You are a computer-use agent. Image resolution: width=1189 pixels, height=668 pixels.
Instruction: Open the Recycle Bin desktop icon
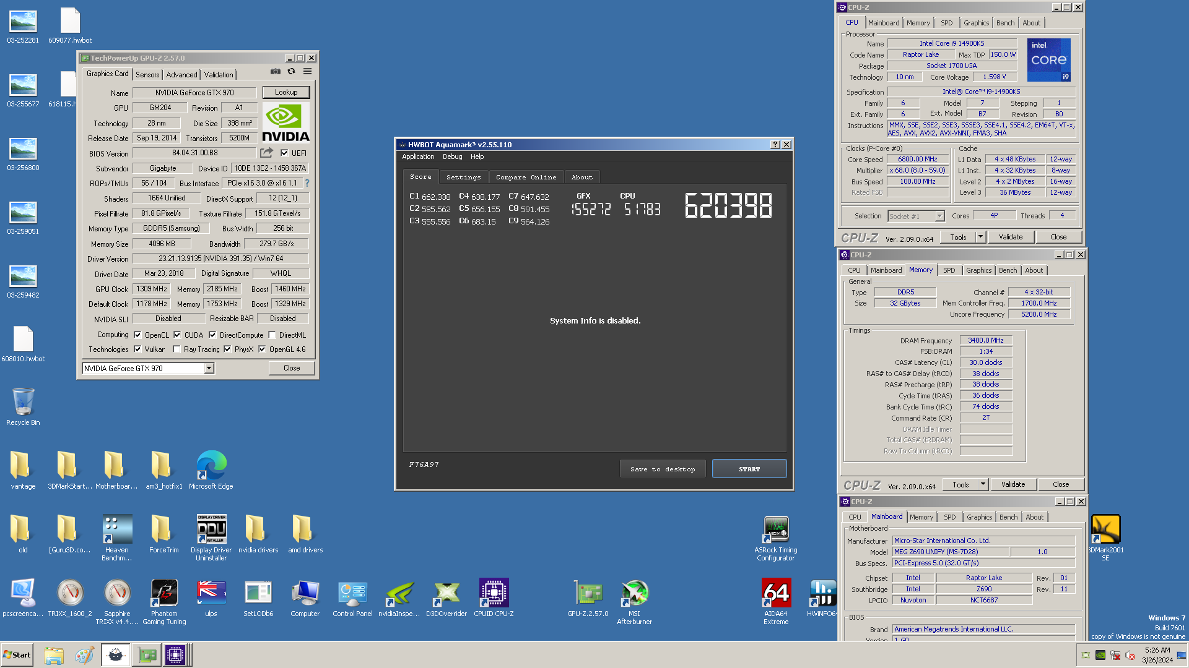23,406
